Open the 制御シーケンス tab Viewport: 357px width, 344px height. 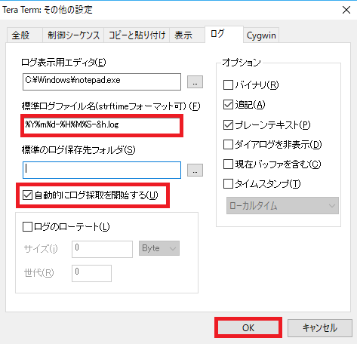click(73, 35)
